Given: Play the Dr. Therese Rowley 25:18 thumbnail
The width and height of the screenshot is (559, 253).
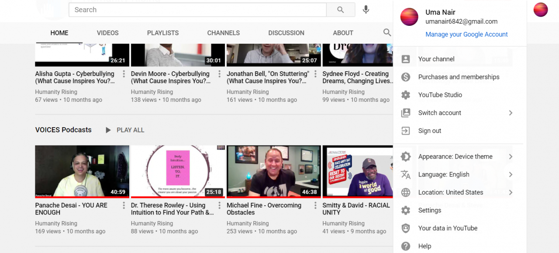Looking at the screenshot, I should coord(178,171).
